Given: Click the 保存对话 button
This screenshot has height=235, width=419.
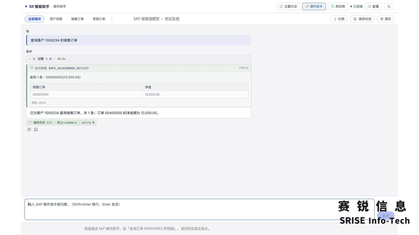Looking at the screenshot, I should 362,19.
